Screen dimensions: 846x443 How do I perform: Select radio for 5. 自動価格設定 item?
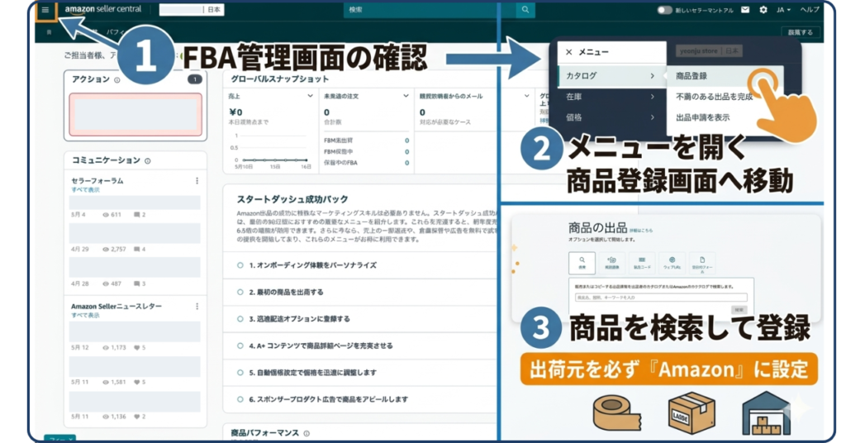point(240,372)
